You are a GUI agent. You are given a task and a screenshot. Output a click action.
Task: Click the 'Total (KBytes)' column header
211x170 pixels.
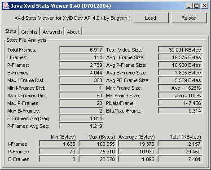coord(185,137)
